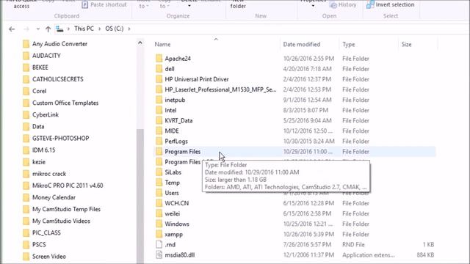This screenshot has width=470, height=264.
Task: Select .rnd file icon
Action: coord(159,244)
